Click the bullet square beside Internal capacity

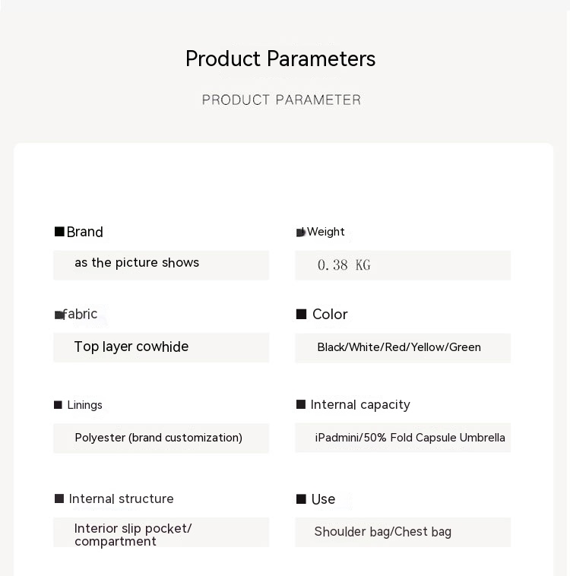pos(301,404)
